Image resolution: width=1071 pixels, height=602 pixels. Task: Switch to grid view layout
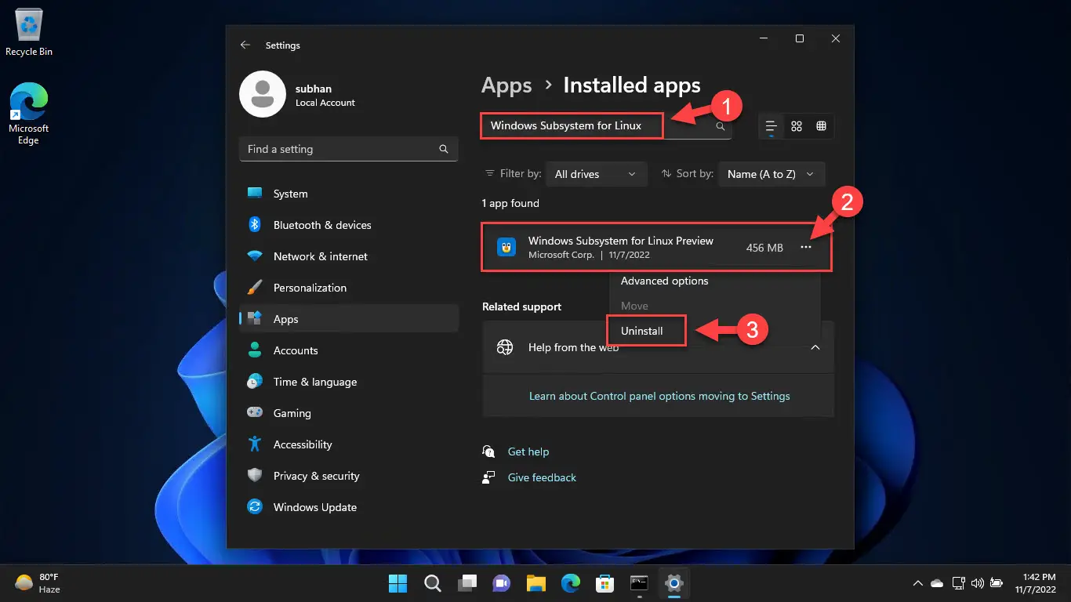click(797, 126)
